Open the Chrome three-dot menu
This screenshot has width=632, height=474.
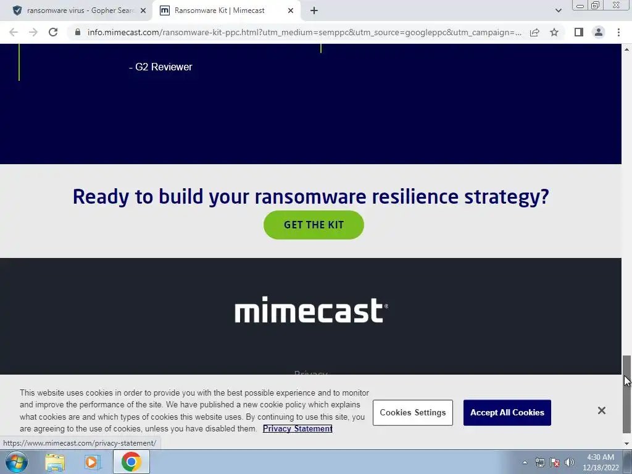[x=618, y=32]
